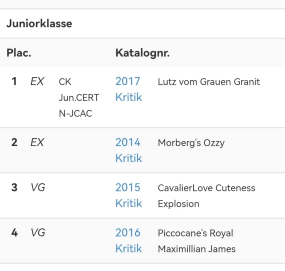The width and height of the screenshot is (285, 271).
Task: Open catalog number 2016 link
Action: [128, 233]
